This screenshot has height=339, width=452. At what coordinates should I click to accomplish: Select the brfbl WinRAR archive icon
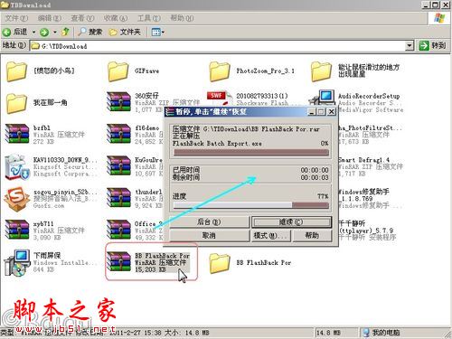tap(17, 134)
